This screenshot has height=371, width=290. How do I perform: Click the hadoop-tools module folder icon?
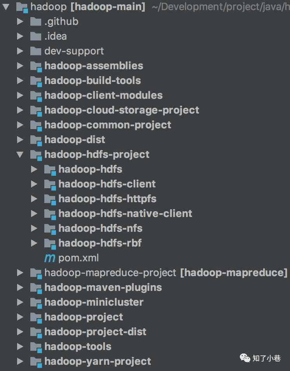point(36,346)
